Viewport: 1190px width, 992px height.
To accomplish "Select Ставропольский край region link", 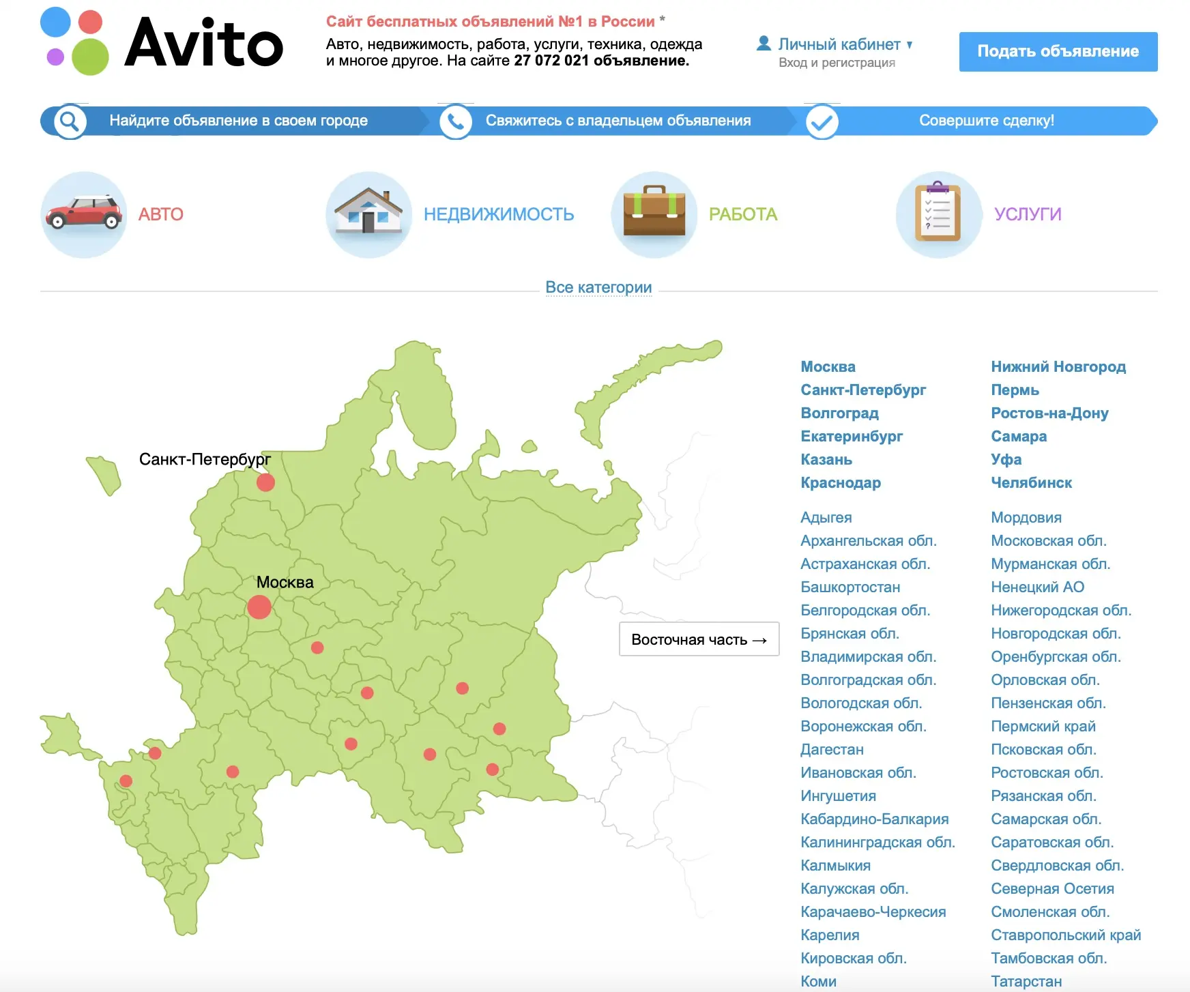I will (x=1065, y=935).
